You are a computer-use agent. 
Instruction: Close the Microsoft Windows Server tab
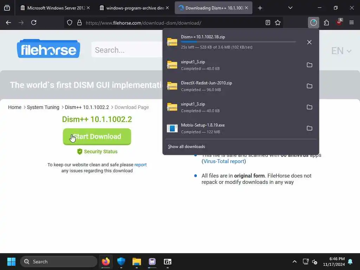coord(88,8)
